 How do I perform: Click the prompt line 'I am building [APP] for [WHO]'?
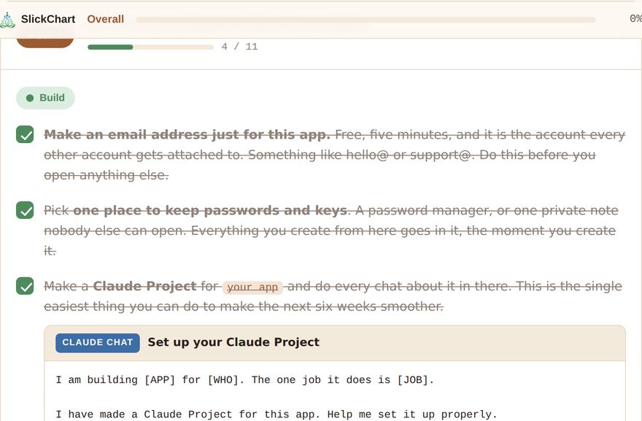click(x=244, y=380)
